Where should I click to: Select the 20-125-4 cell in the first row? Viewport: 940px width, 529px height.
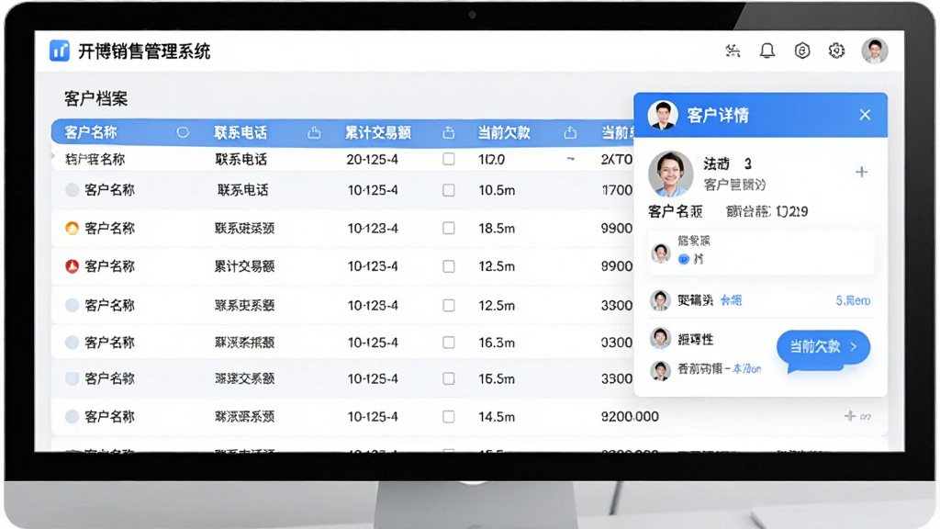(x=373, y=159)
